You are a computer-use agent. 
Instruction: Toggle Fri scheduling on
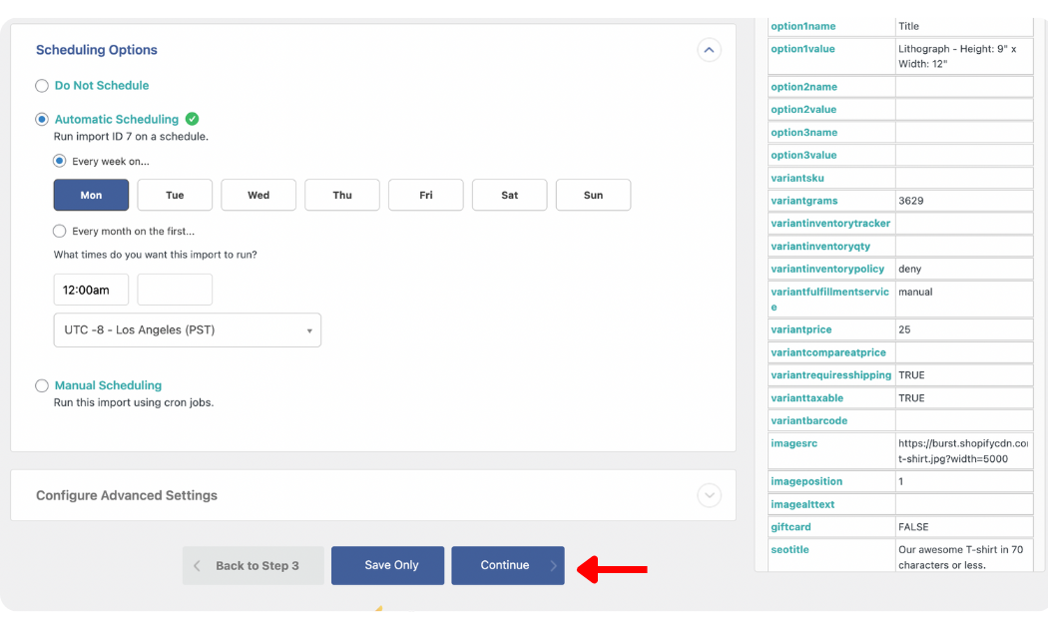[x=426, y=195]
